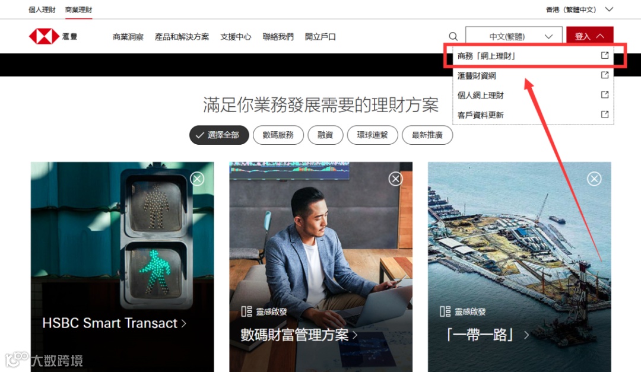The height and width of the screenshot is (372, 641).
Task: Click the 滙豐 brand name text
Action: tap(69, 36)
